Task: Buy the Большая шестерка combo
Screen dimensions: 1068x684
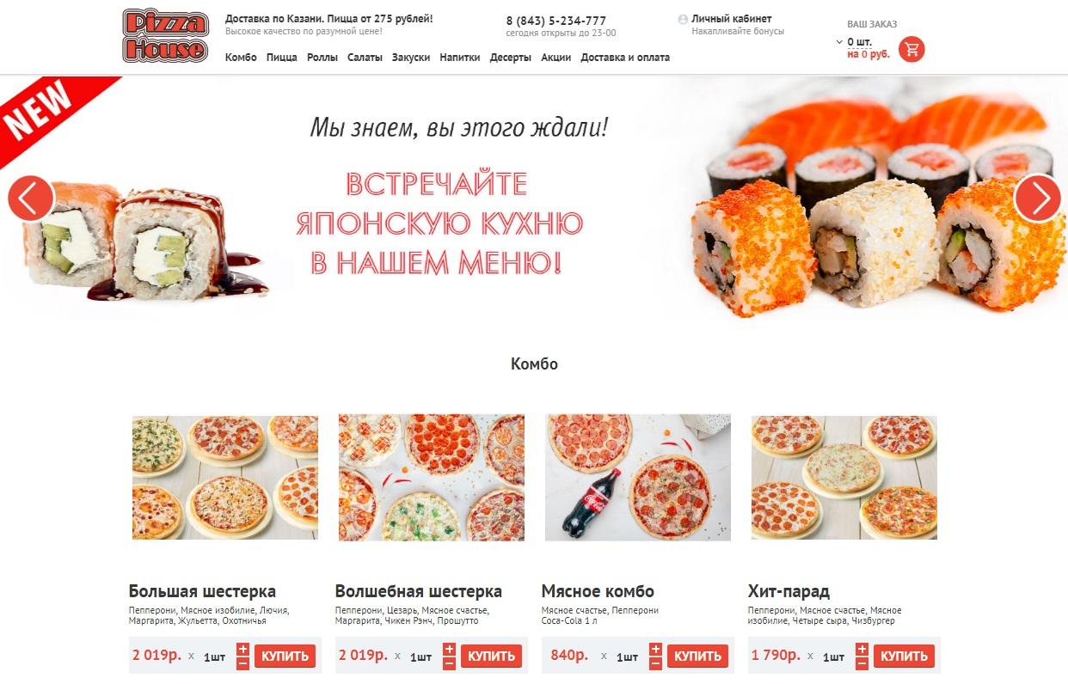Action: pyautogui.click(x=285, y=657)
